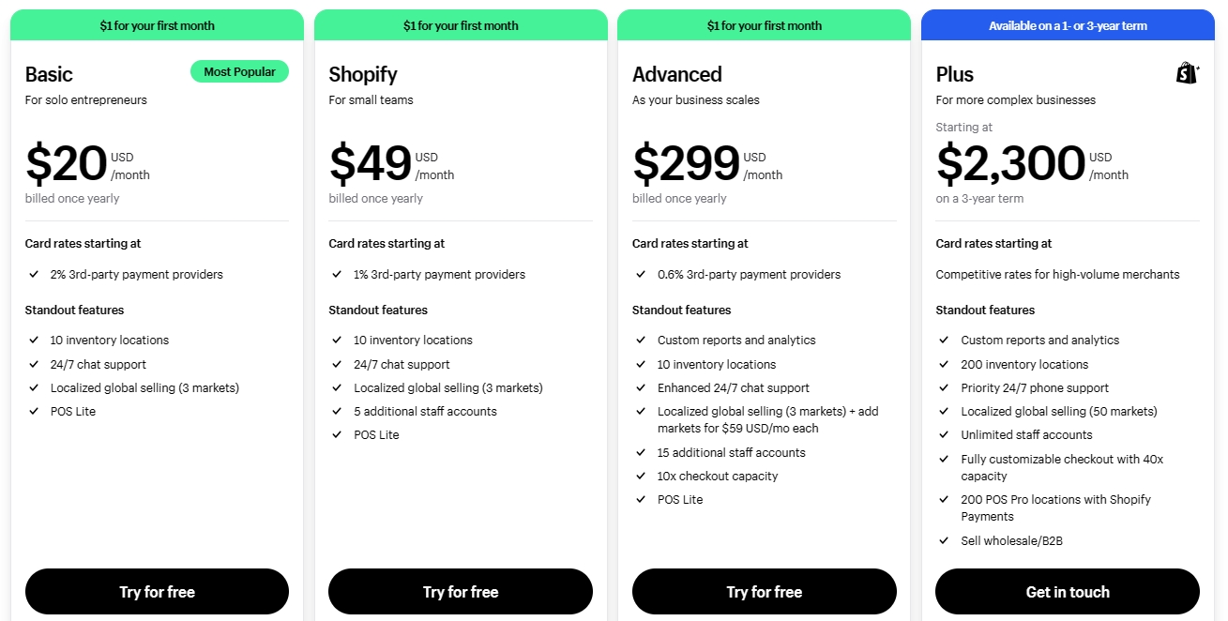The width and height of the screenshot is (1228, 621).
Task: Click Try for free under the Shopify plan
Action: point(460,591)
